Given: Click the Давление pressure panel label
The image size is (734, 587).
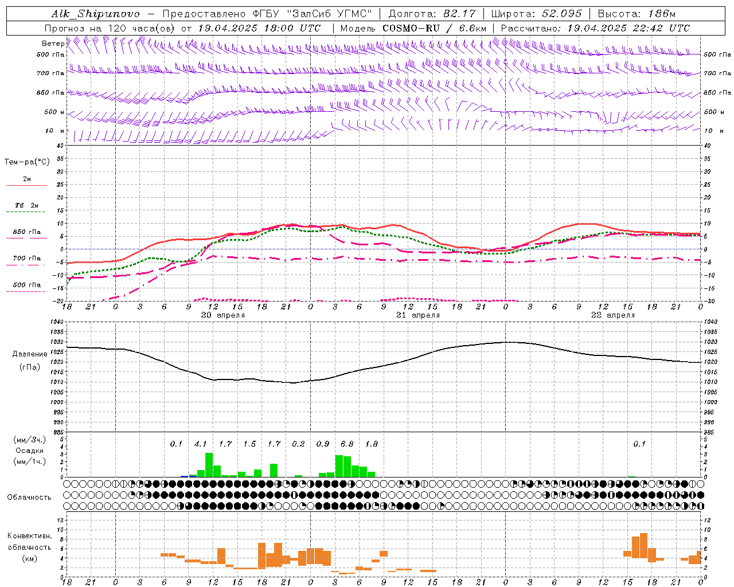Looking at the screenshot, I should tap(29, 354).
